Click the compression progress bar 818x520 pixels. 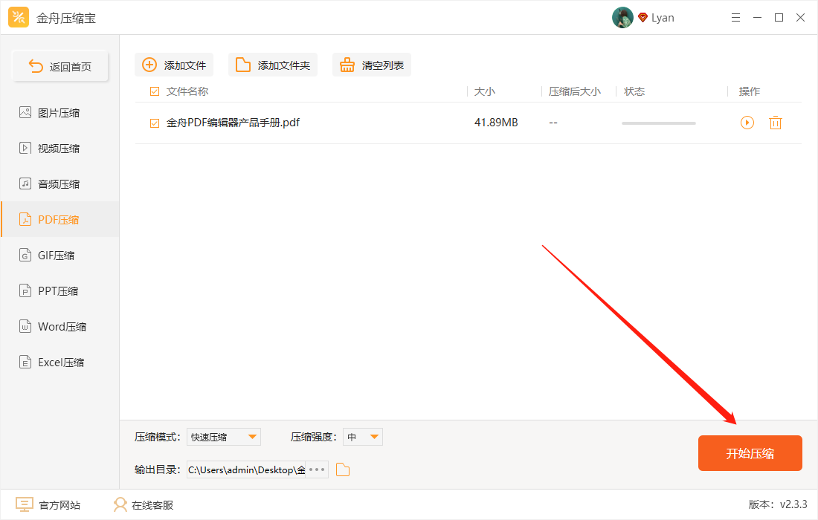pyautogui.click(x=658, y=123)
